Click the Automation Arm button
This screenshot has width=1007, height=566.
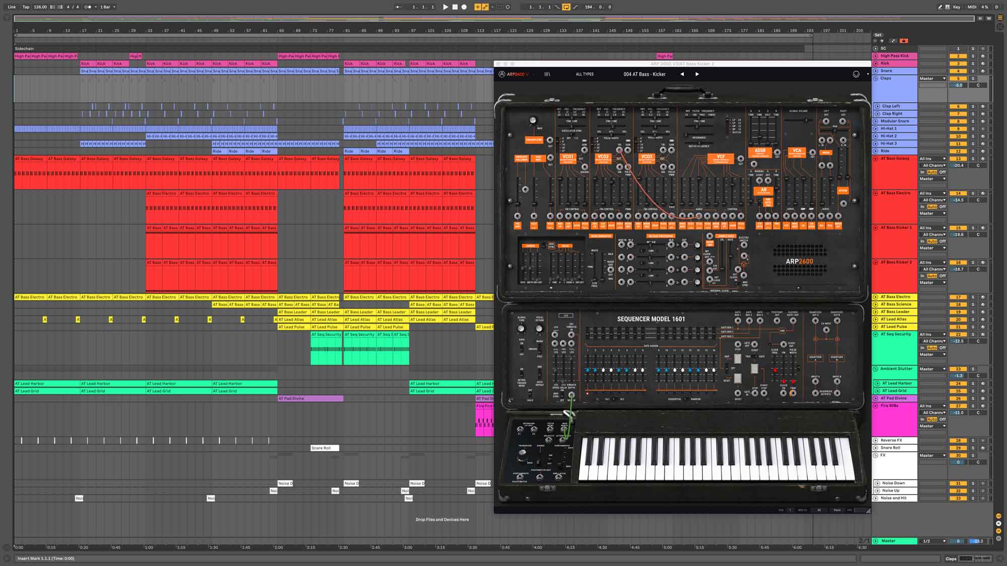click(x=485, y=7)
